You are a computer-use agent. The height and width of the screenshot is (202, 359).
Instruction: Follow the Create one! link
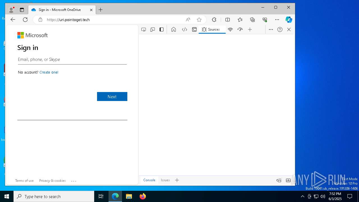(x=49, y=72)
